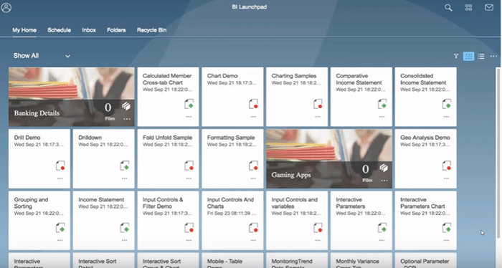Open Gaming Apps tile ellipsis menu
The height and width of the screenshot is (268, 502).
384,181
